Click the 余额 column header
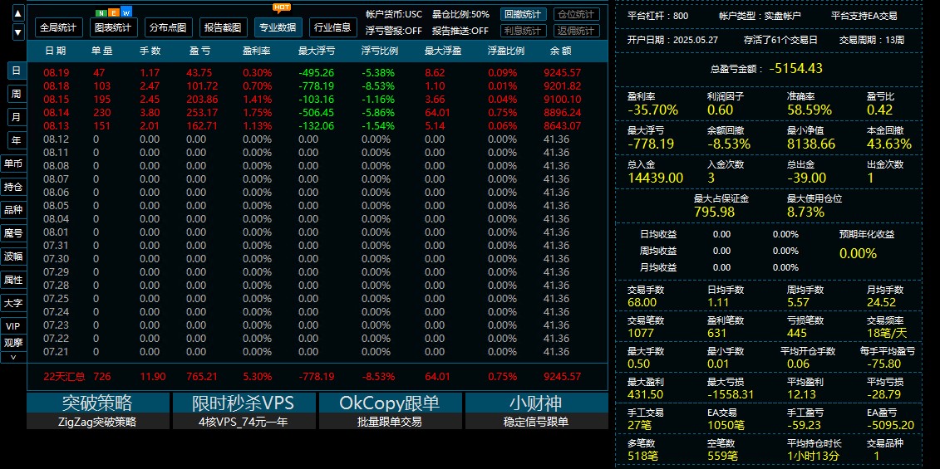The image size is (940, 469). pyautogui.click(x=560, y=51)
